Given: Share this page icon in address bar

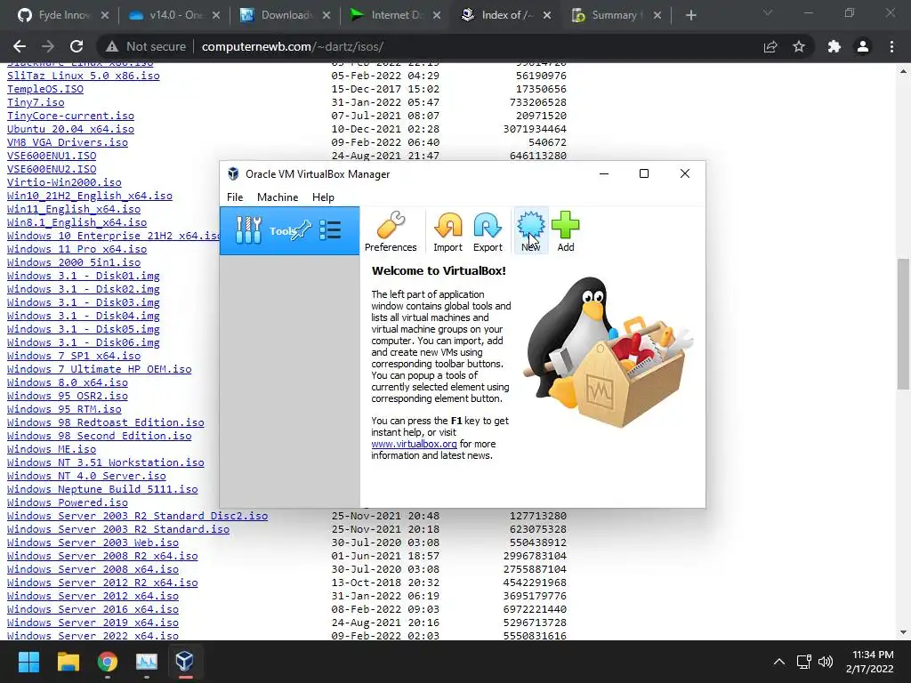Looking at the screenshot, I should [770, 46].
